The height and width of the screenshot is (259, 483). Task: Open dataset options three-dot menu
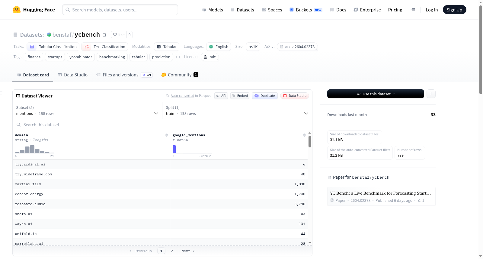[431, 94]
